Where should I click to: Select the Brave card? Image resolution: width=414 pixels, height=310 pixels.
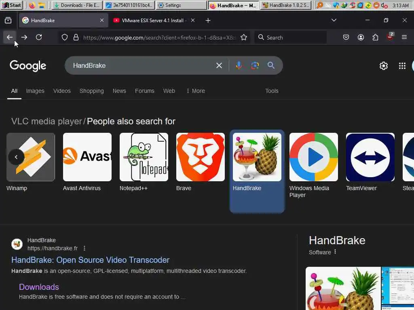pos(201,162)
